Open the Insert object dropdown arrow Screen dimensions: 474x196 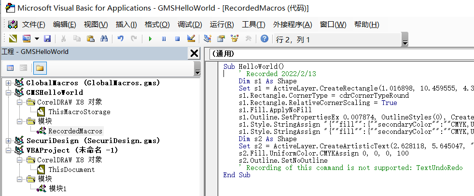coord(37,39)
